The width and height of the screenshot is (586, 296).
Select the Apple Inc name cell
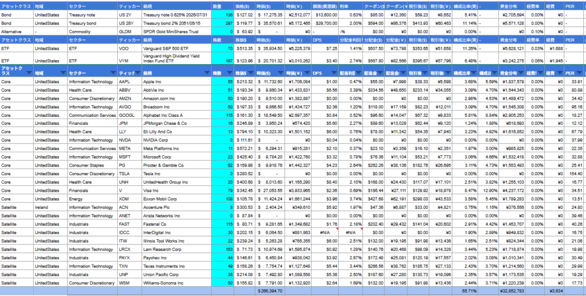pos(176,82)
